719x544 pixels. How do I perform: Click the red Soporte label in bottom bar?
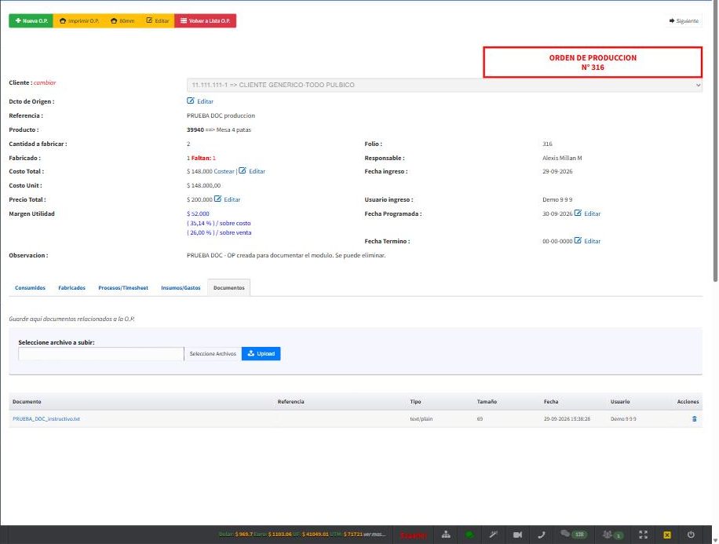413,535
